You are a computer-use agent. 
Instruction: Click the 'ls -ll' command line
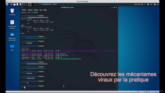pyautogui.click(x=27, y=48)
